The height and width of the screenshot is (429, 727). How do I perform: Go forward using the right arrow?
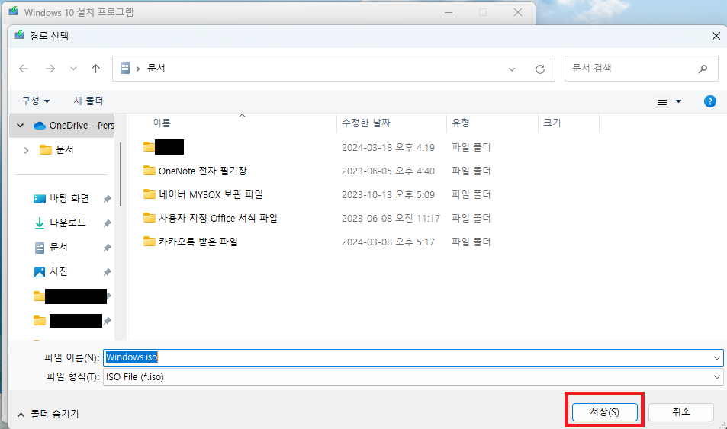(x=50, y=69)
